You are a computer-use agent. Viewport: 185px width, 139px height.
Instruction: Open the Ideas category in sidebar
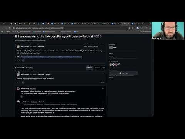(x=113, y=47)
